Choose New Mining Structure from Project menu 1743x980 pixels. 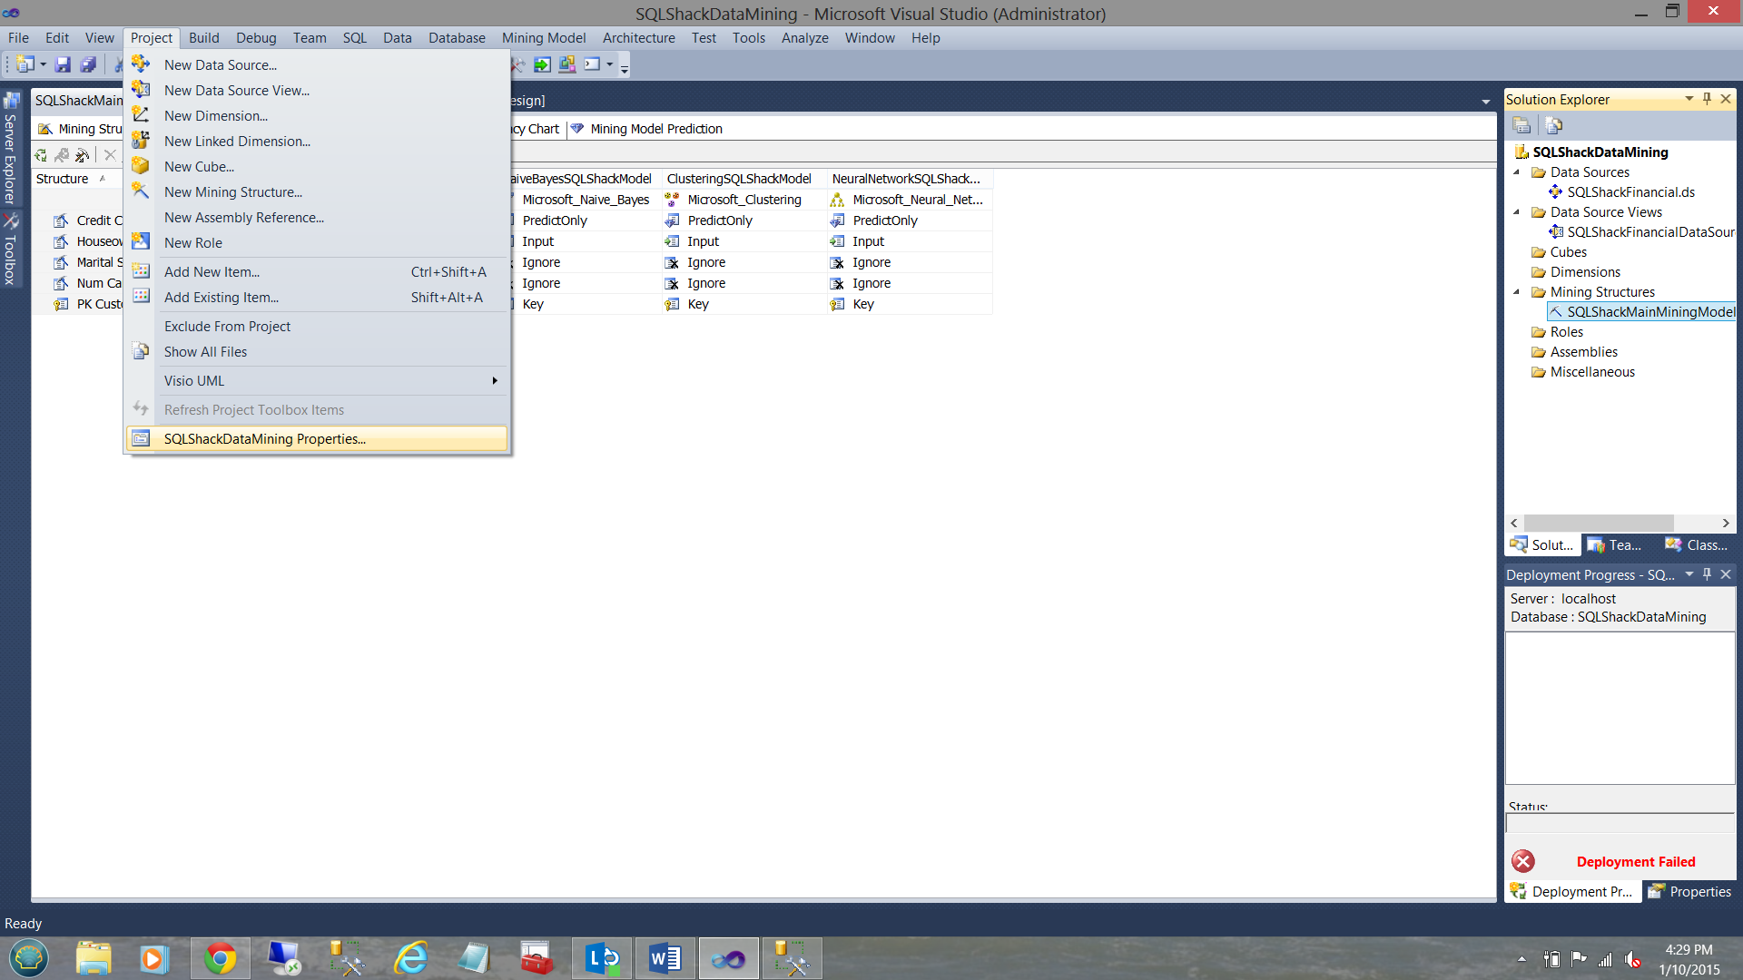(x=233, y=192)
